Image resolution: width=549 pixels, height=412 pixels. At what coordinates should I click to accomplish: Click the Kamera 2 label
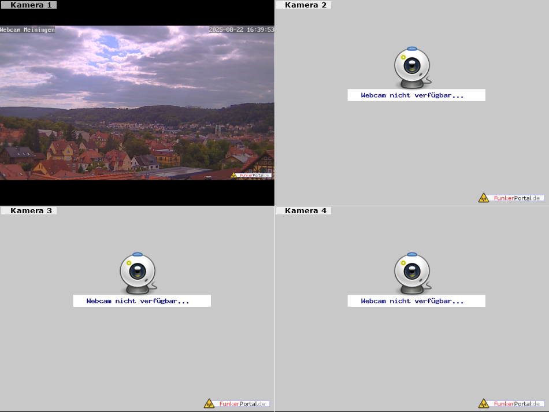(x=303, y=5)
